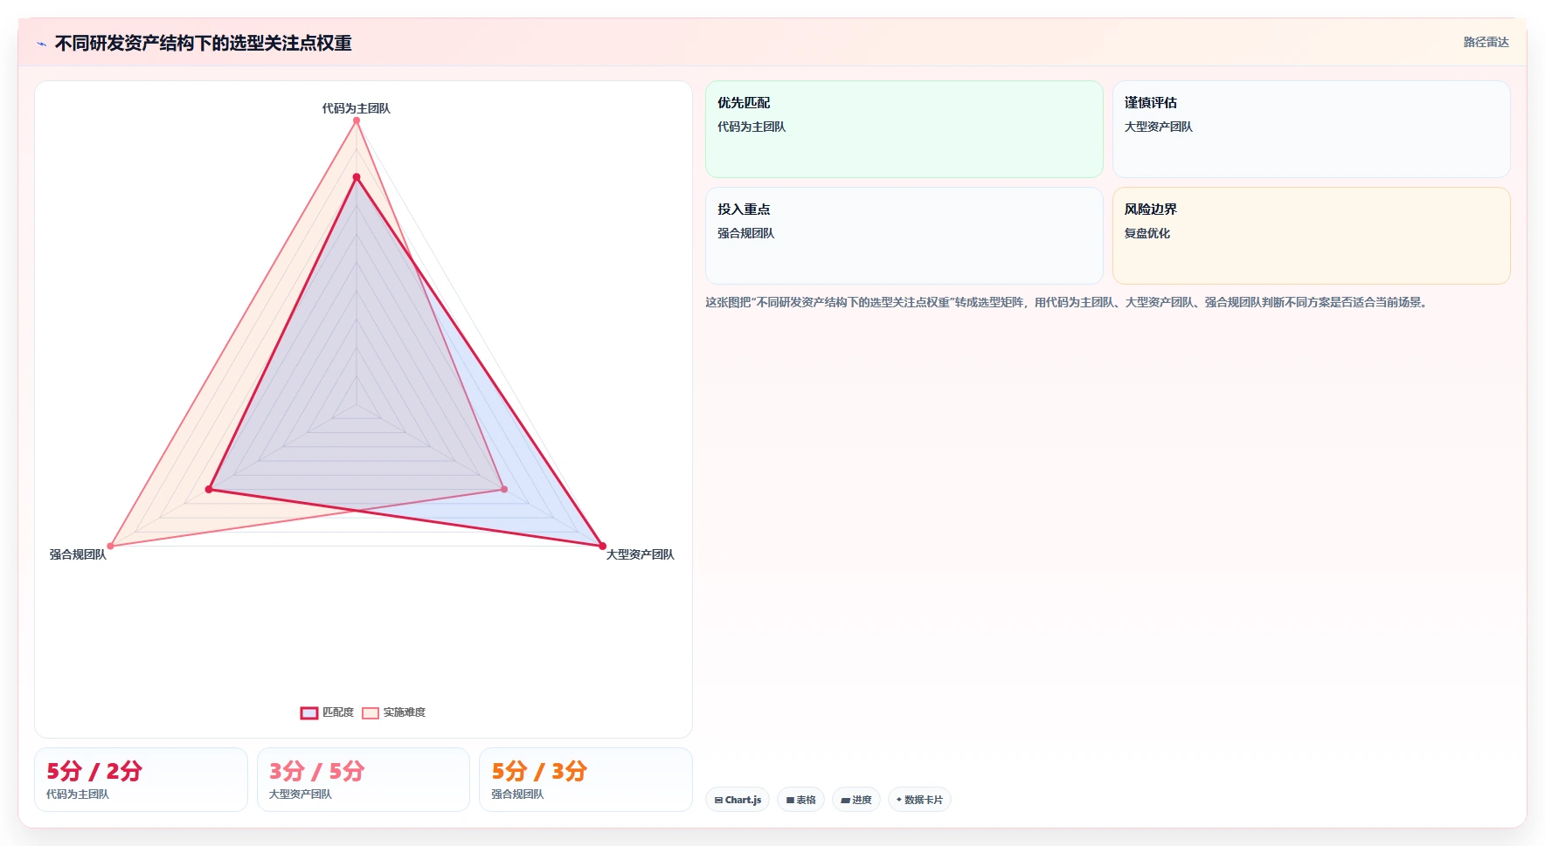This screenshot has width=1545, height=846.
Task: Click the 5分 / 2分 代码为主团队 score card
Action: [141, 780]
